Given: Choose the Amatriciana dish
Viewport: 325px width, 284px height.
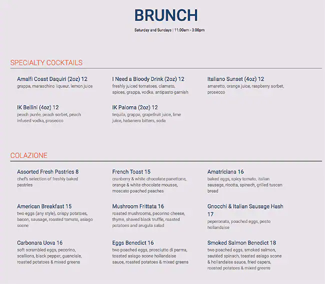Looking at the screenshot, I should pos(225,172).
